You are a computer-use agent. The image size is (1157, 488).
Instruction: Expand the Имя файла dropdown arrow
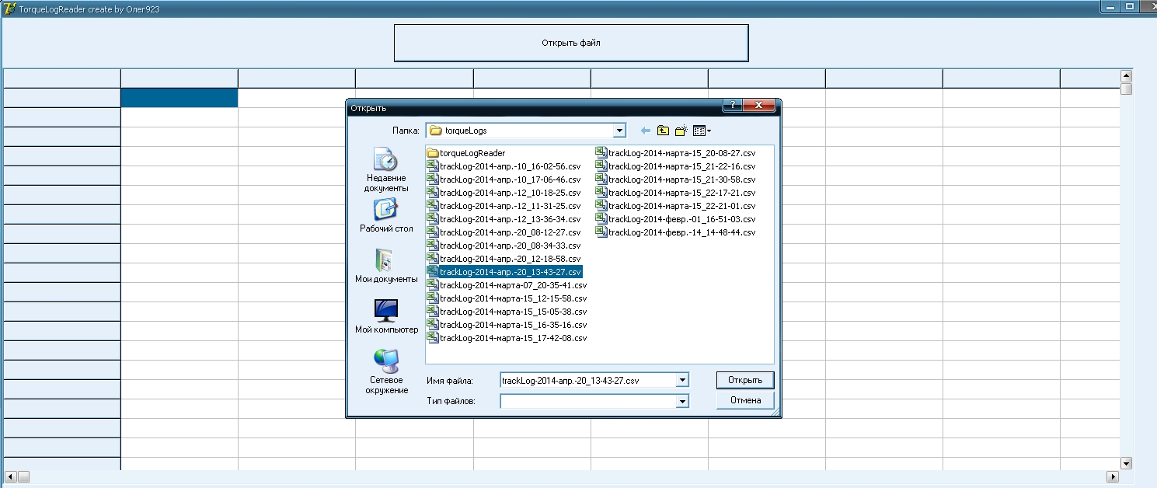(682, 380)
